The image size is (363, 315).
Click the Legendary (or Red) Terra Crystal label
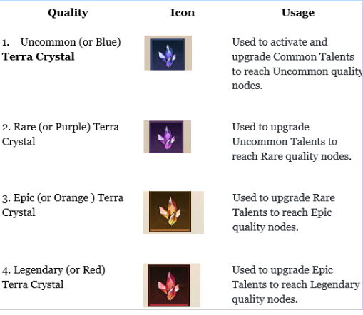point(53,277)
